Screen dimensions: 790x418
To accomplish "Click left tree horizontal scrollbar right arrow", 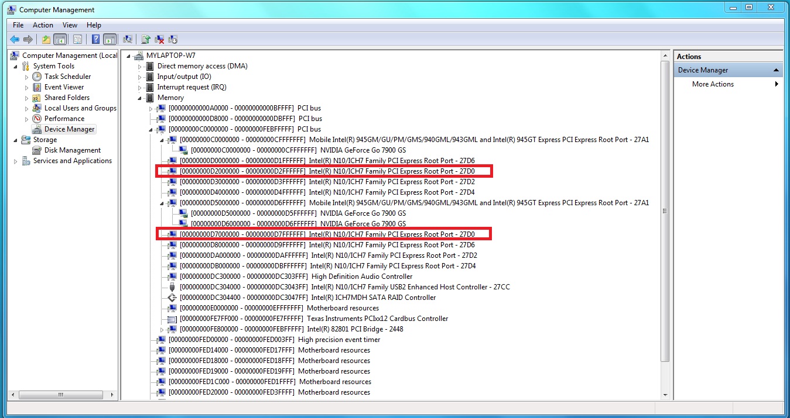I will [111, 396].
